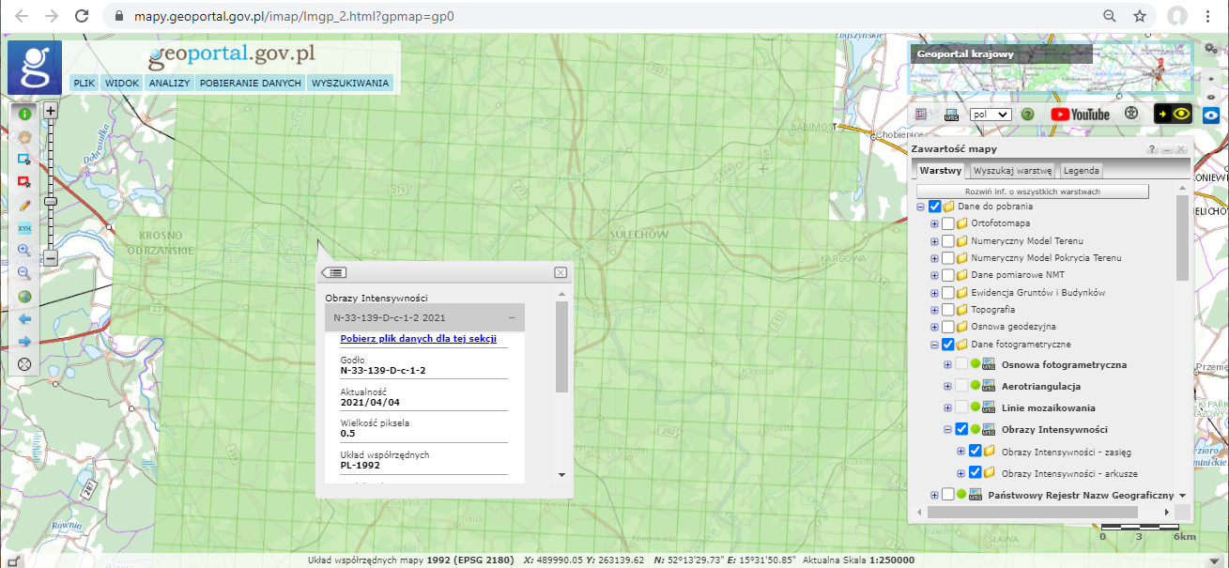1229x568 pixels.
Task: Expand the Numeryczny Model Terenu node
Action: coord(934,241)
